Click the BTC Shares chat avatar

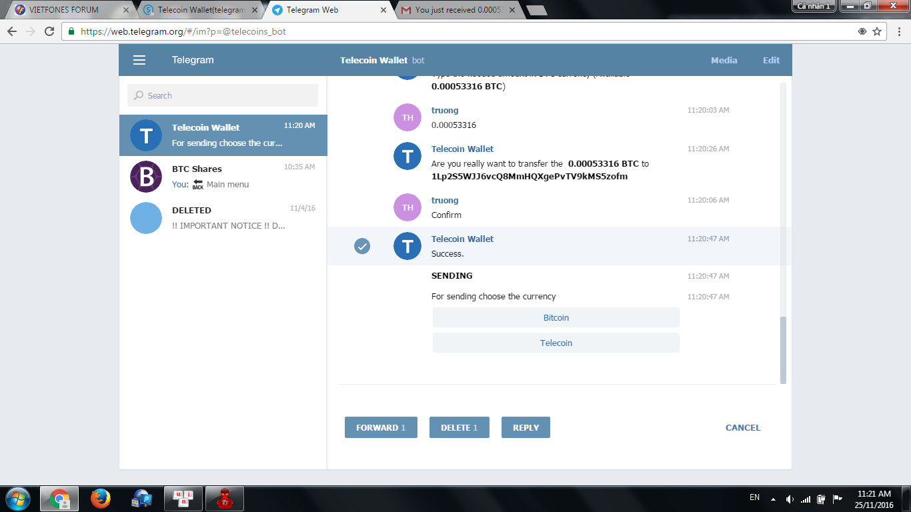(x=146, y=177)
